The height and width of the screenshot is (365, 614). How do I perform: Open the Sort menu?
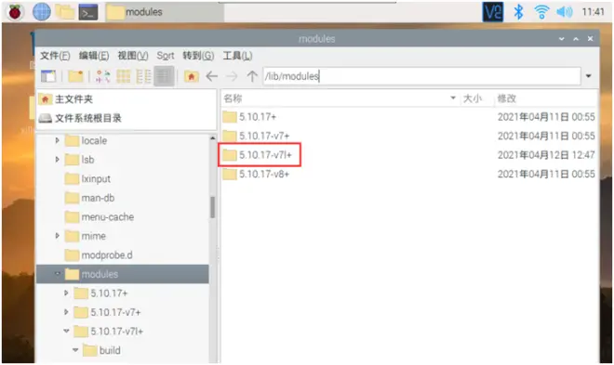point(166,56)
